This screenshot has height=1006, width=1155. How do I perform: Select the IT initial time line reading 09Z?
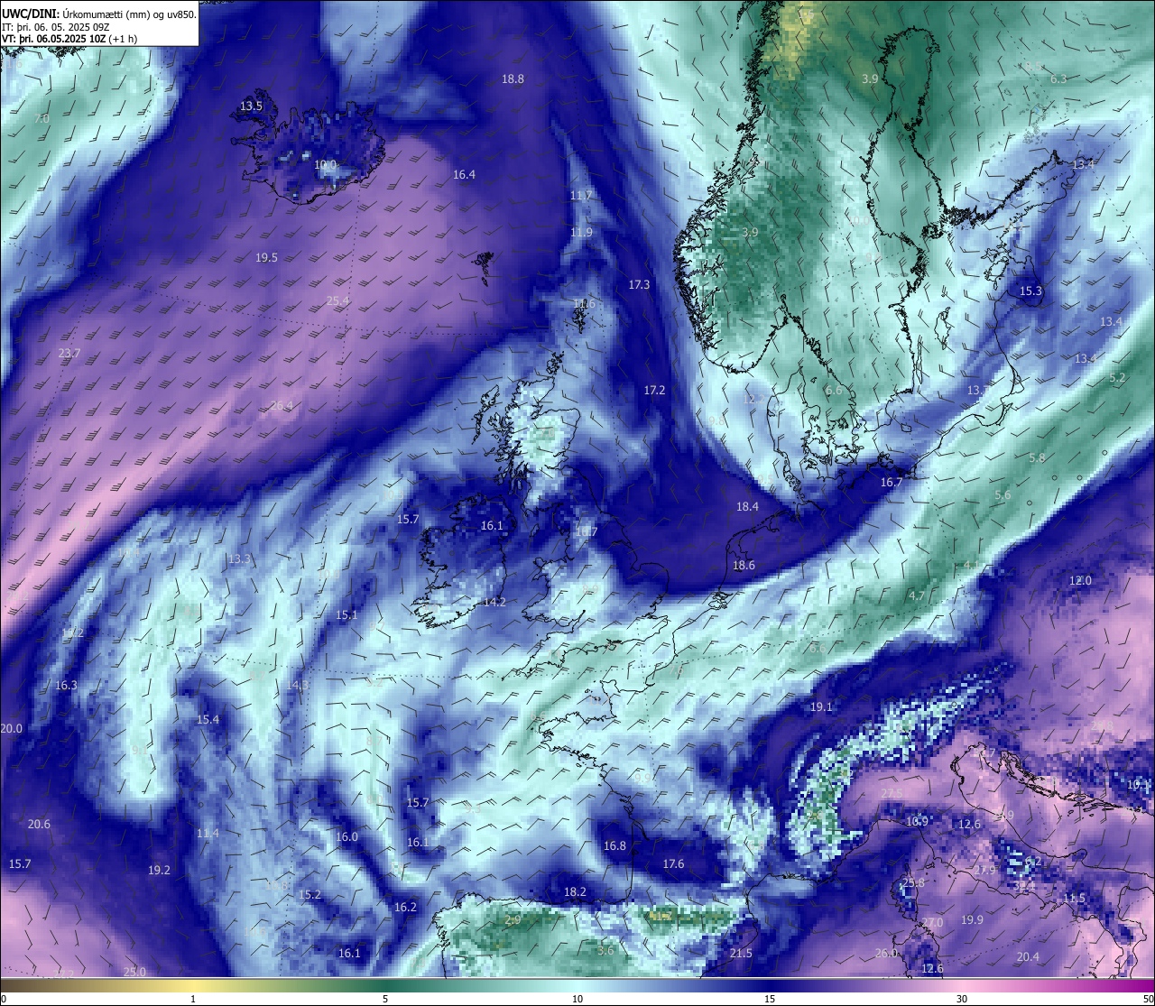(x=56, y=27)
